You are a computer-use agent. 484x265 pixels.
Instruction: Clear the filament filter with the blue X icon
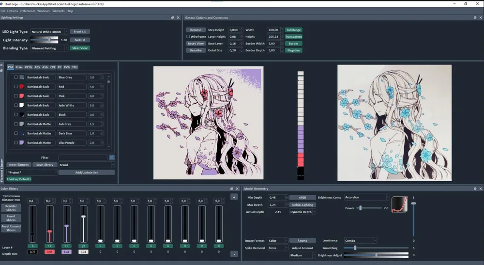(112, 157)
